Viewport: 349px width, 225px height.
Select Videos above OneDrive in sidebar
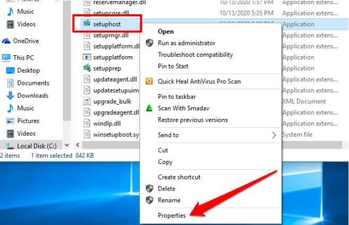(x=27, y=24)
